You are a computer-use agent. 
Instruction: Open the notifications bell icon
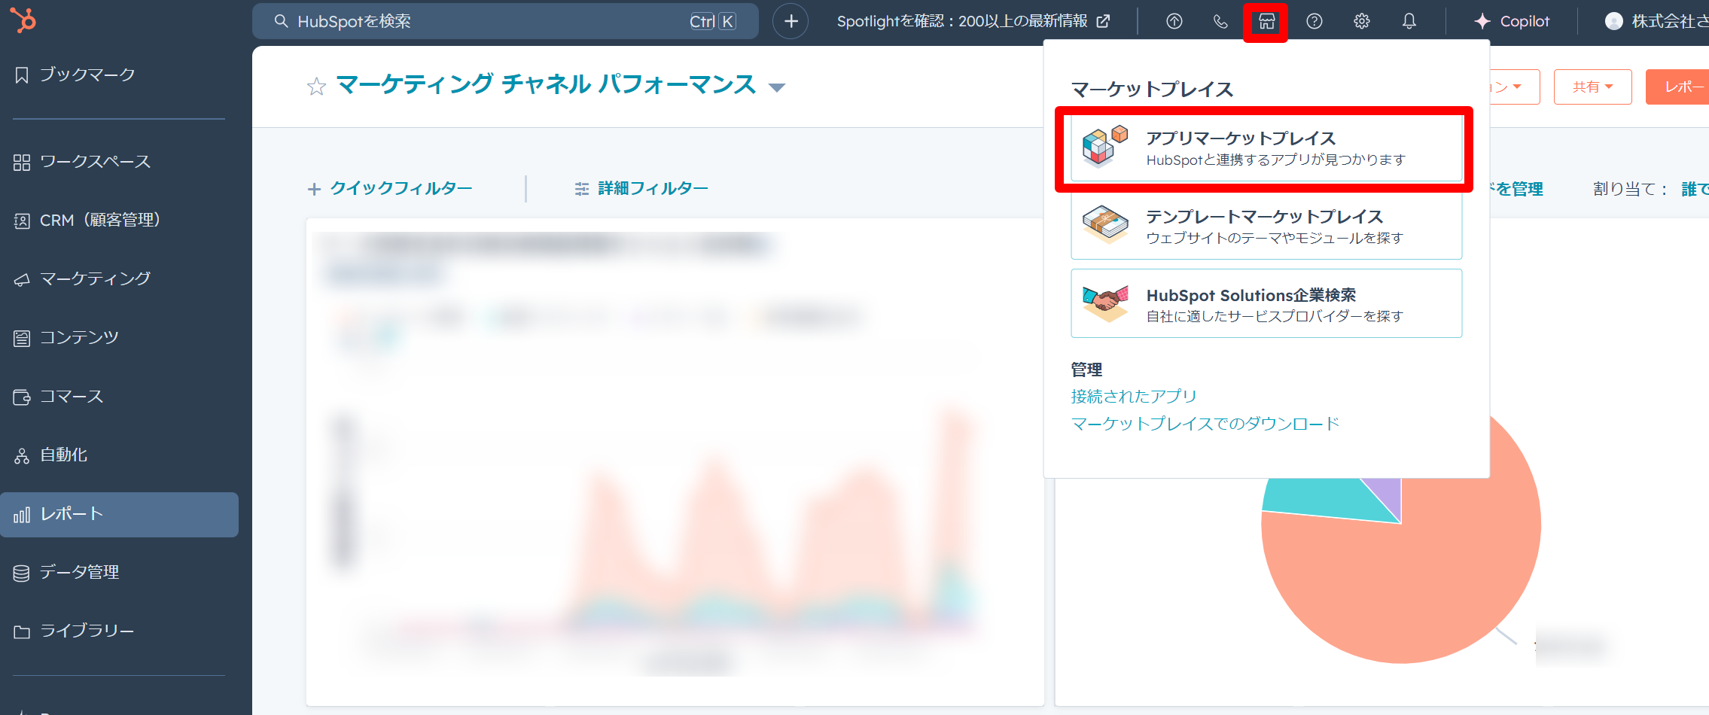coord(1409,21)
